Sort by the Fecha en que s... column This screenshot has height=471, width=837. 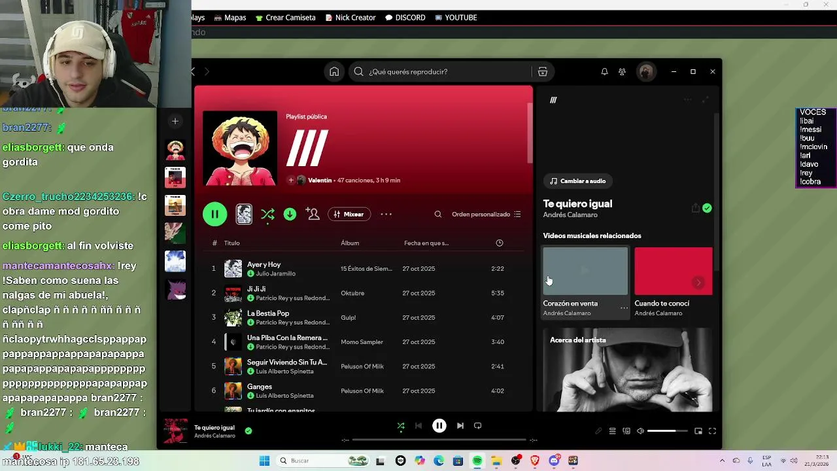[426, 243]
